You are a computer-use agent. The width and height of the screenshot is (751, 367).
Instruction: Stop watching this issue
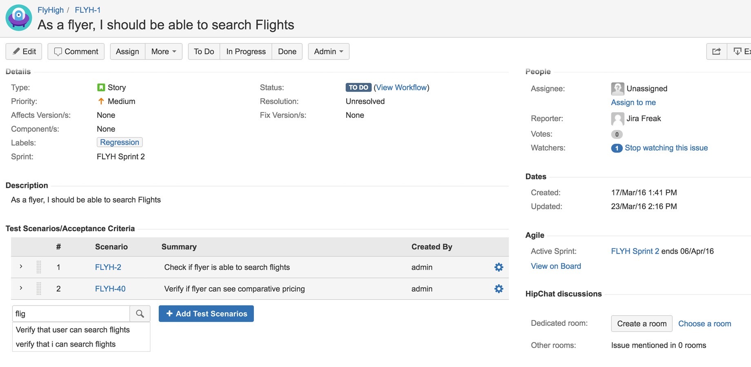tap(666, 148)
